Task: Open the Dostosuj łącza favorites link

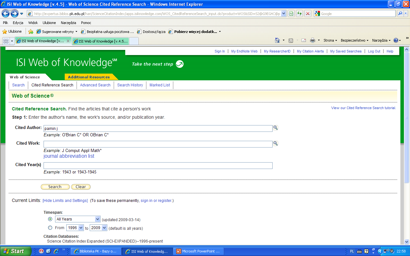Action: click(x=151, y=32)
